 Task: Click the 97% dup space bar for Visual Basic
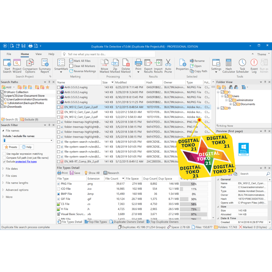(x=194, y=214)
